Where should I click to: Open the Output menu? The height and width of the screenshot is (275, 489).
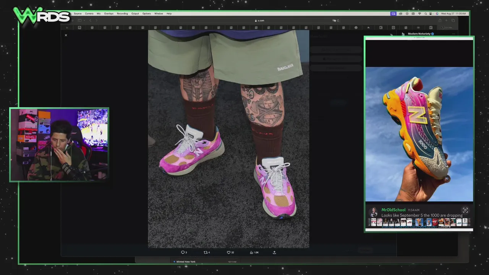click(x=135, y=14)
